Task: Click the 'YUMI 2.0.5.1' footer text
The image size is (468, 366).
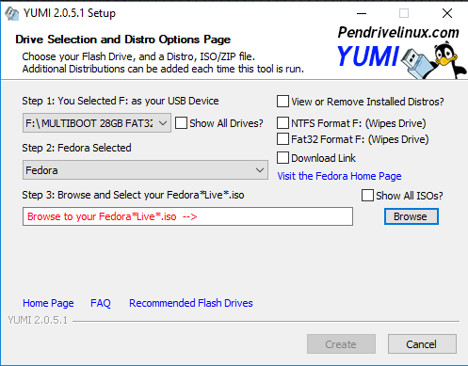Action: pos(38,320)
